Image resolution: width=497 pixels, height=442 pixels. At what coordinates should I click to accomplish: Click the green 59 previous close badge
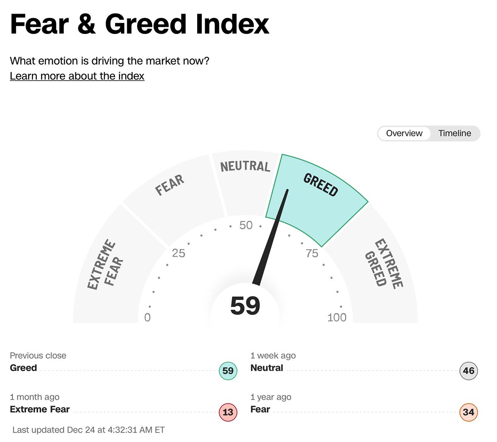[228, 371]
